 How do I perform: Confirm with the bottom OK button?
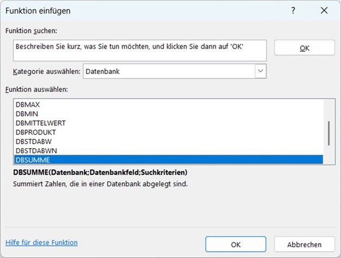coord(236,244)
